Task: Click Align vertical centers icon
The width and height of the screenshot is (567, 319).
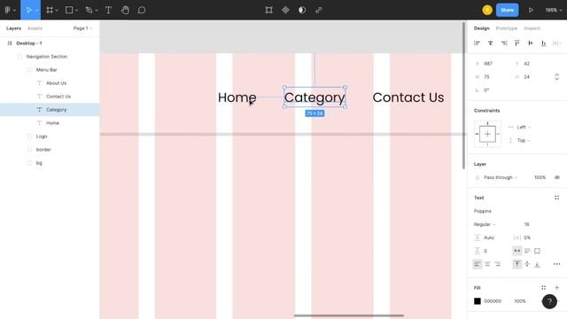Action: (530, 43)
